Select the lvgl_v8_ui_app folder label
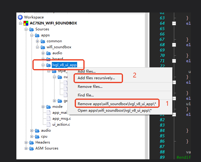 coord(65,65)
